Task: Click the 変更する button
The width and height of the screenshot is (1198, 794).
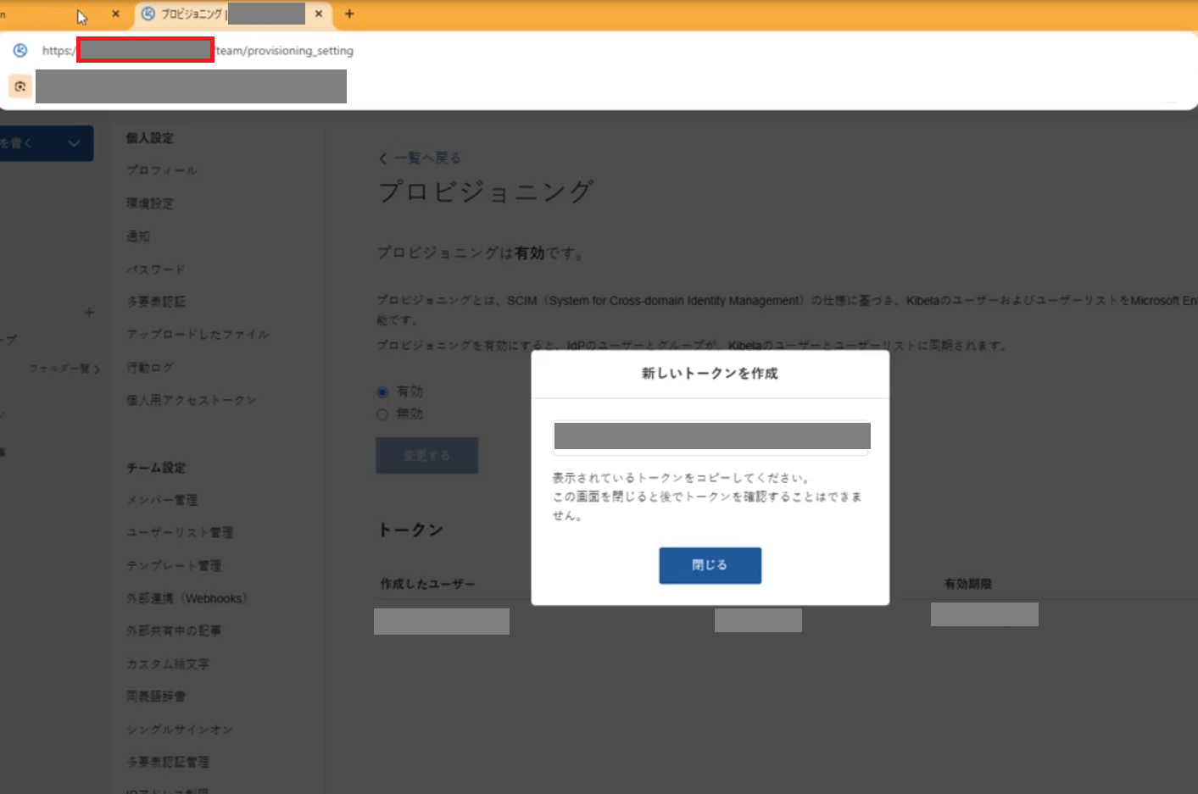Action: 427,456
